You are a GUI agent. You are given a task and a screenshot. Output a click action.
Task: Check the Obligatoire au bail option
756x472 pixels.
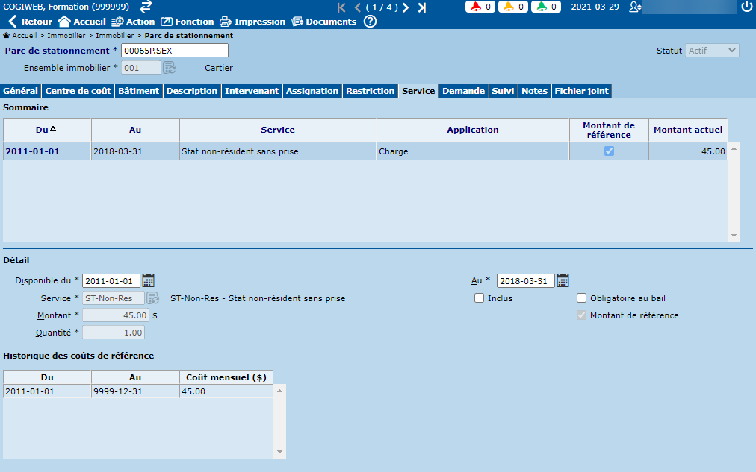(582, 298)
